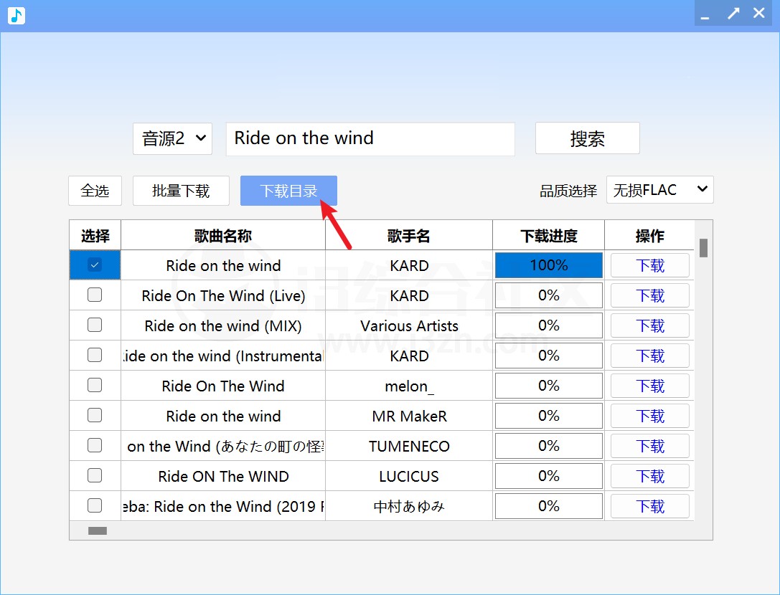
Task: Check the melon_ row checkbox
Action: [95, 385]
